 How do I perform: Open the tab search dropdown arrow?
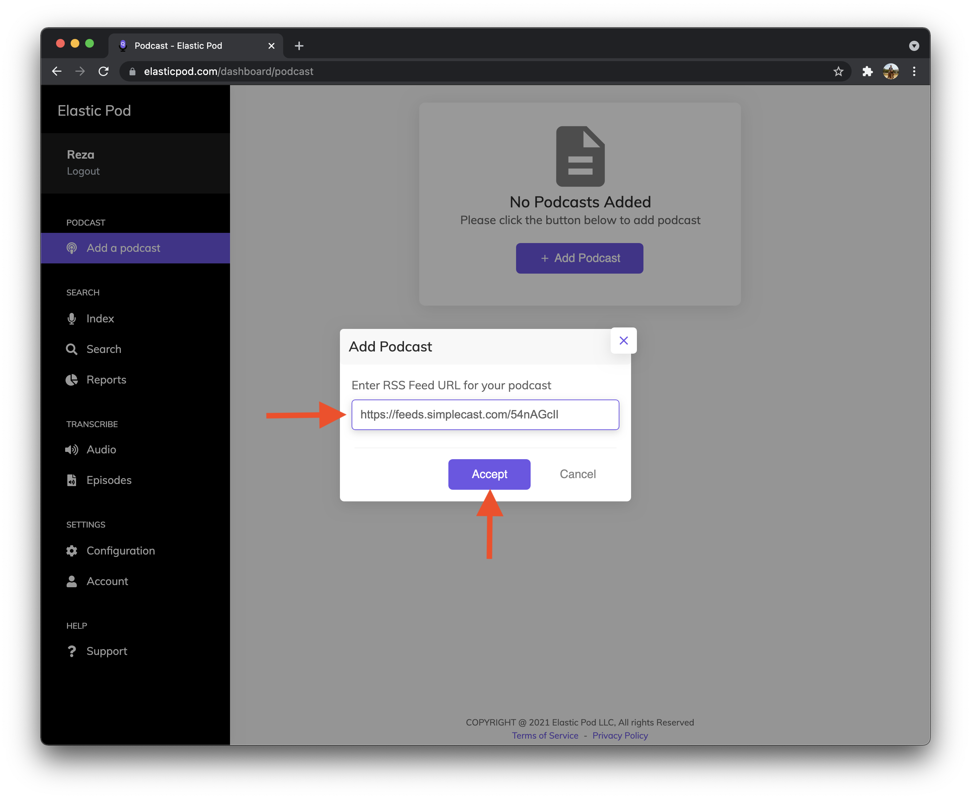(x=914, y=45)
